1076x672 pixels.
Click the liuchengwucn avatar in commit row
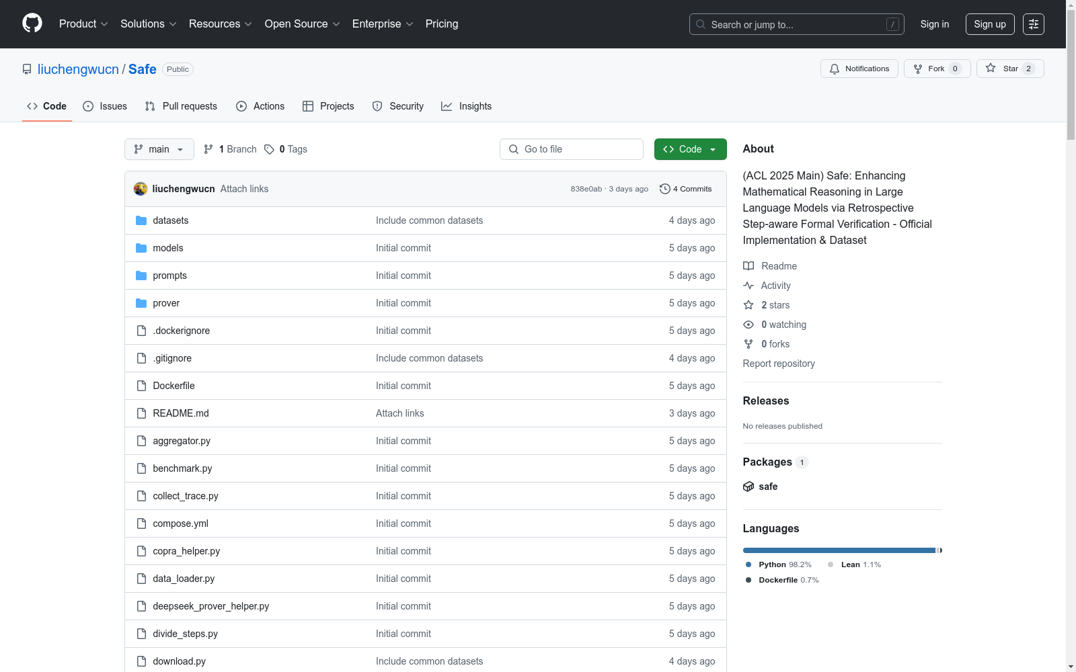(x=141, y=189)
